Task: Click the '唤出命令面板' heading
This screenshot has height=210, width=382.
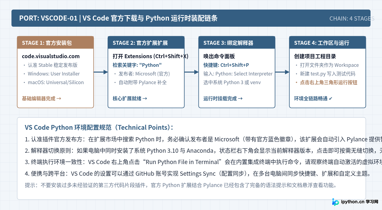Action: (219, 56)
